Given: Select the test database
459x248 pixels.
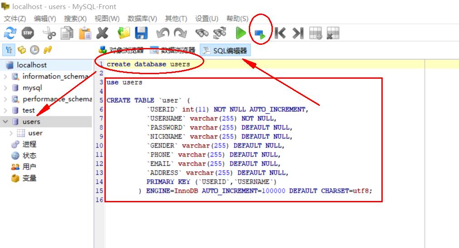Looking at the screenshot, I should (29, 110).
